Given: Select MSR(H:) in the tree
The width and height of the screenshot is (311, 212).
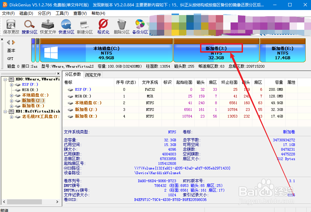Looking at the screenshot, I should (30, 90).
